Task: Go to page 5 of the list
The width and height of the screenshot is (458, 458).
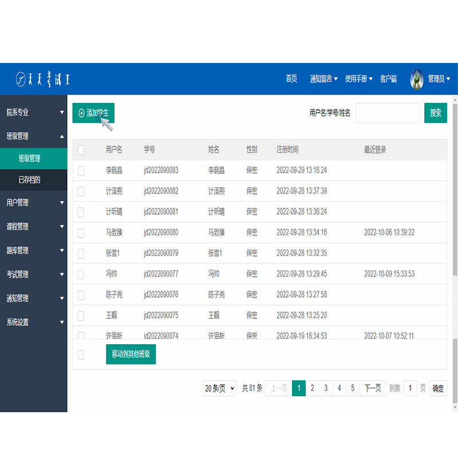Action: click(353, 388)
